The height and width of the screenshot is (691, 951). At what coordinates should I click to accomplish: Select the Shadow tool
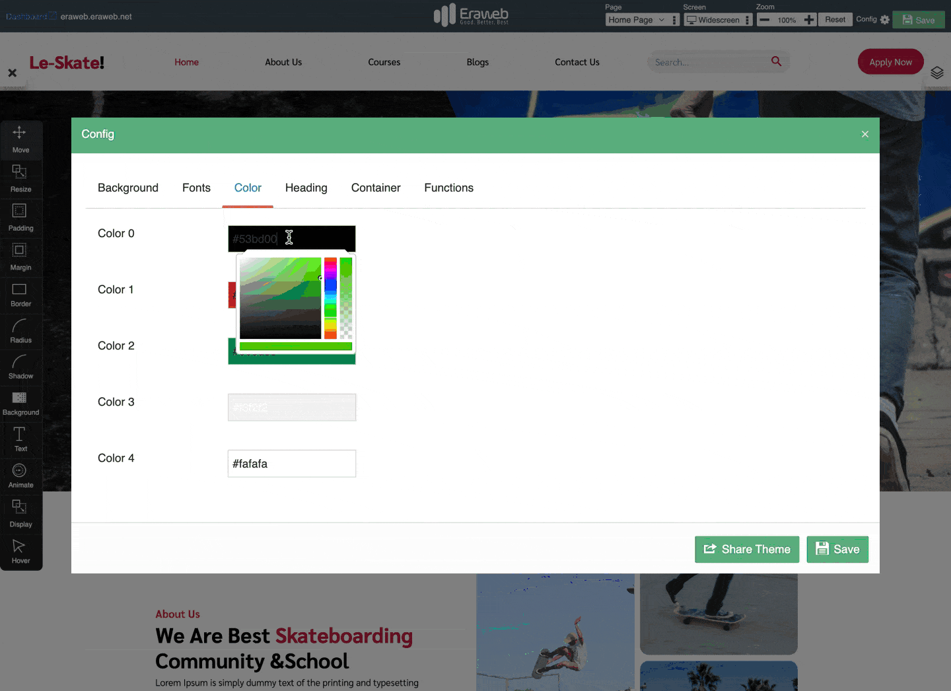20,366
